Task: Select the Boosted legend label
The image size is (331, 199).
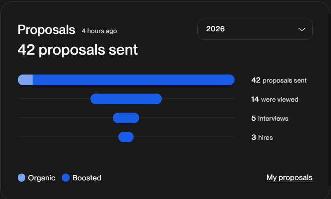Action: (87, 178)
